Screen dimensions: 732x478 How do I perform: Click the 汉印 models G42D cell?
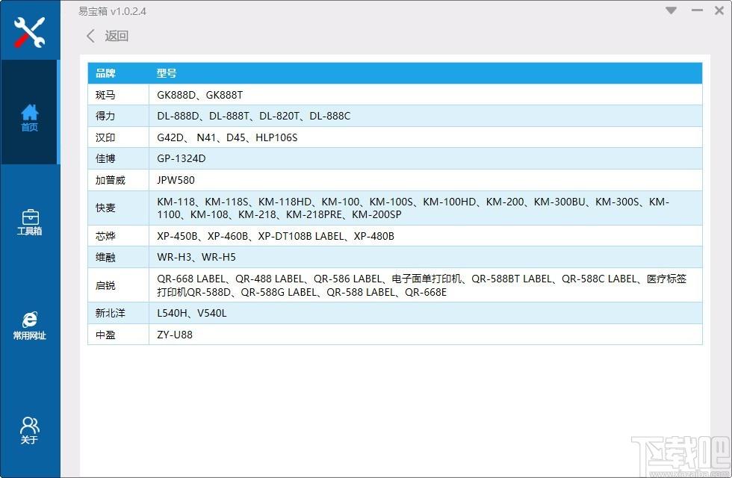425,137
